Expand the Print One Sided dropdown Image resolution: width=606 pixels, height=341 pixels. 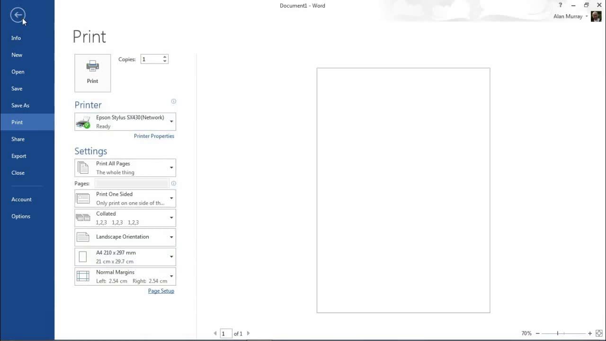pyautogui.click(x=125, y=198)
